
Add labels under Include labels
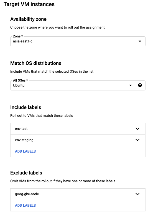tap(25, 151)
